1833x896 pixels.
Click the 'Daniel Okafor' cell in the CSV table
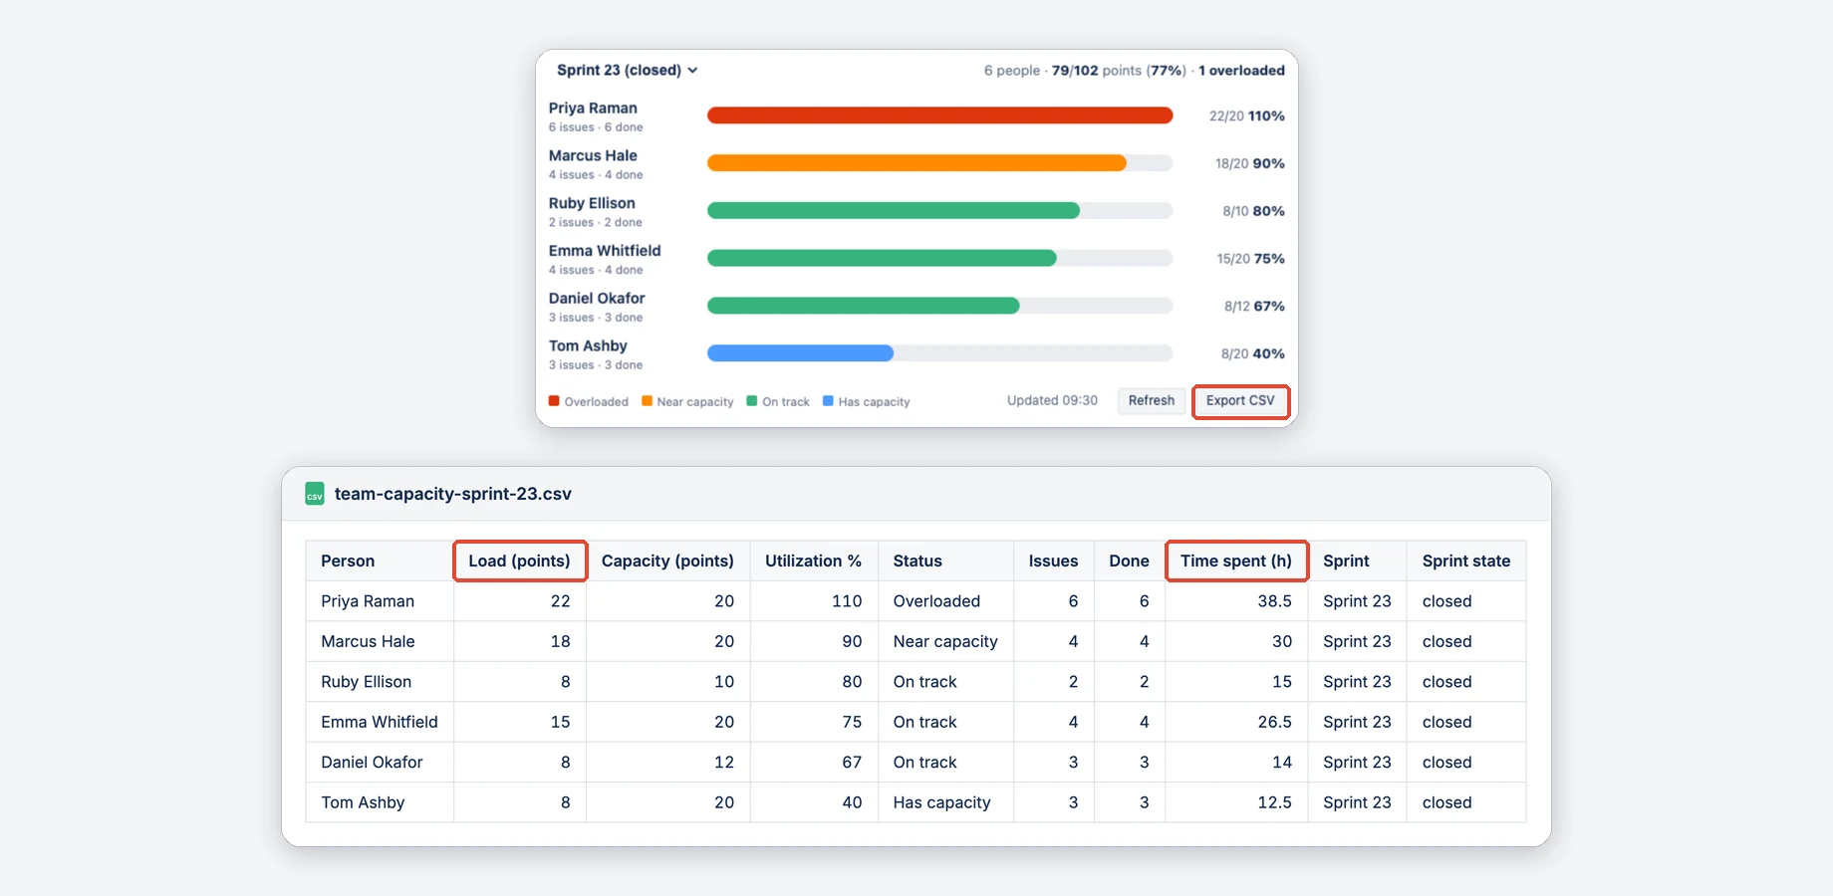[380, 763]
